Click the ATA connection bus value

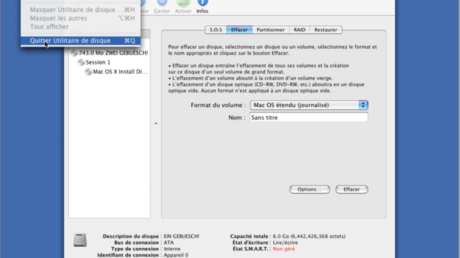click(169, 243)
